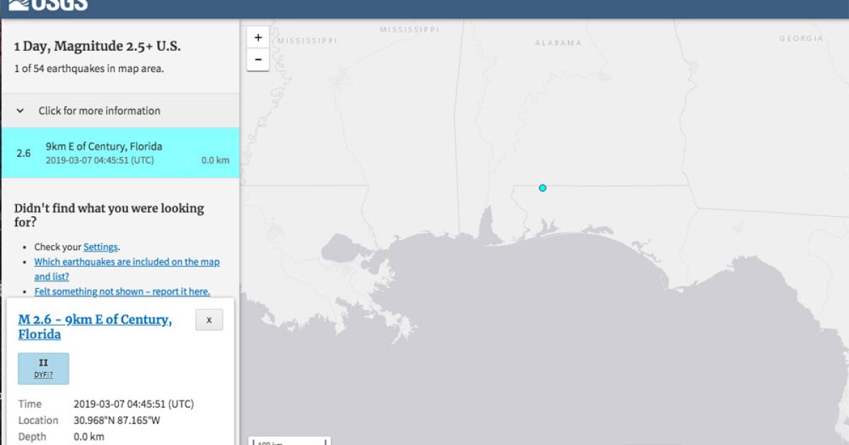Select the teal earthquake epicenter dot on the map

[542, 188]
